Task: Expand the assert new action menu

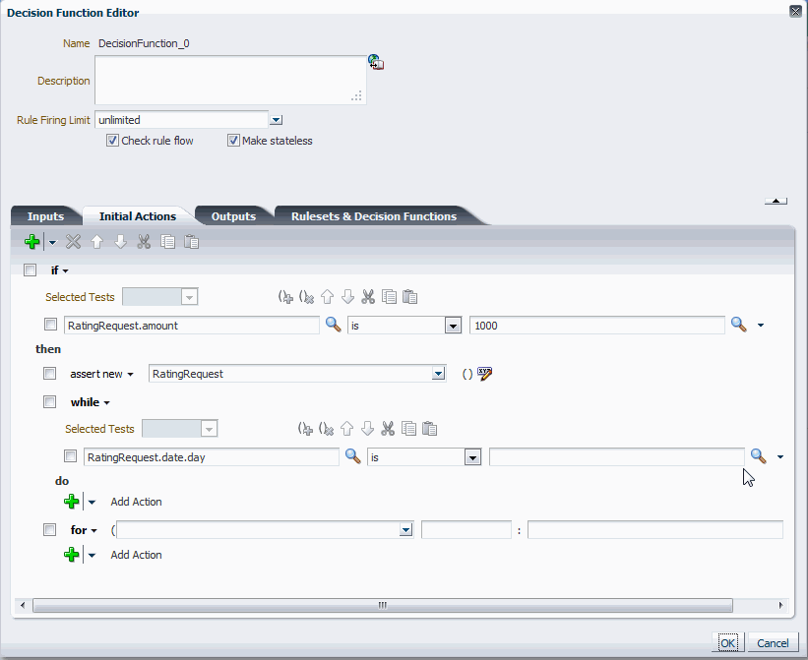Action: [130, 375]
